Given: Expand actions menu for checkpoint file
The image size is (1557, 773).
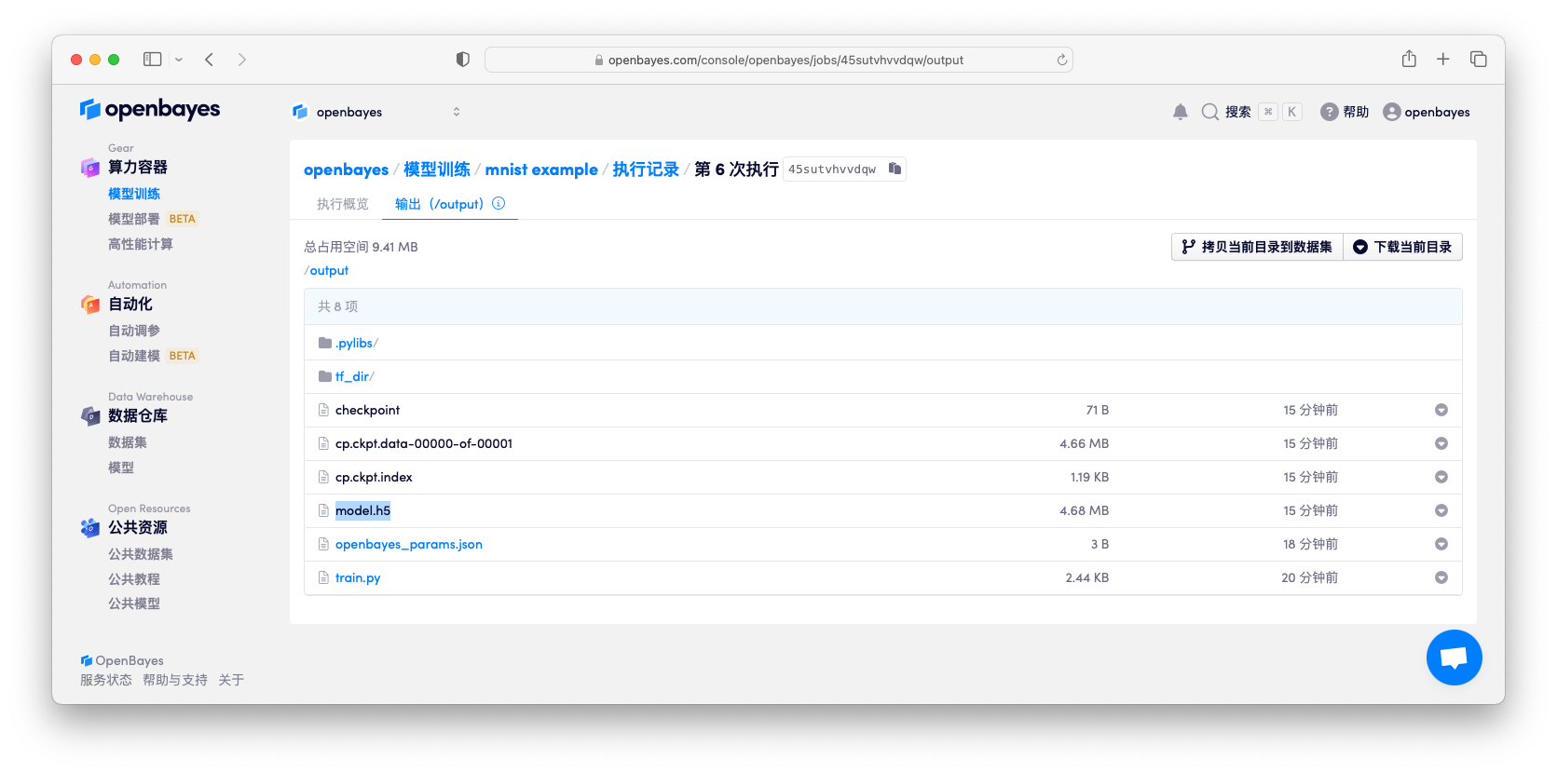Looking at the screenshot, I should click(x=1441, y=410).
